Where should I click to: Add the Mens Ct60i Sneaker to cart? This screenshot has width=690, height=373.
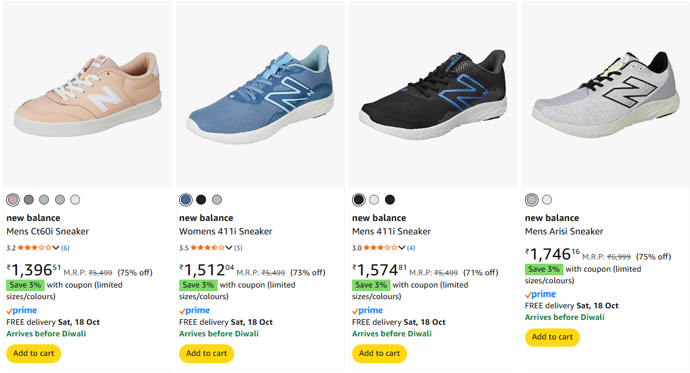tap(34, 353)
